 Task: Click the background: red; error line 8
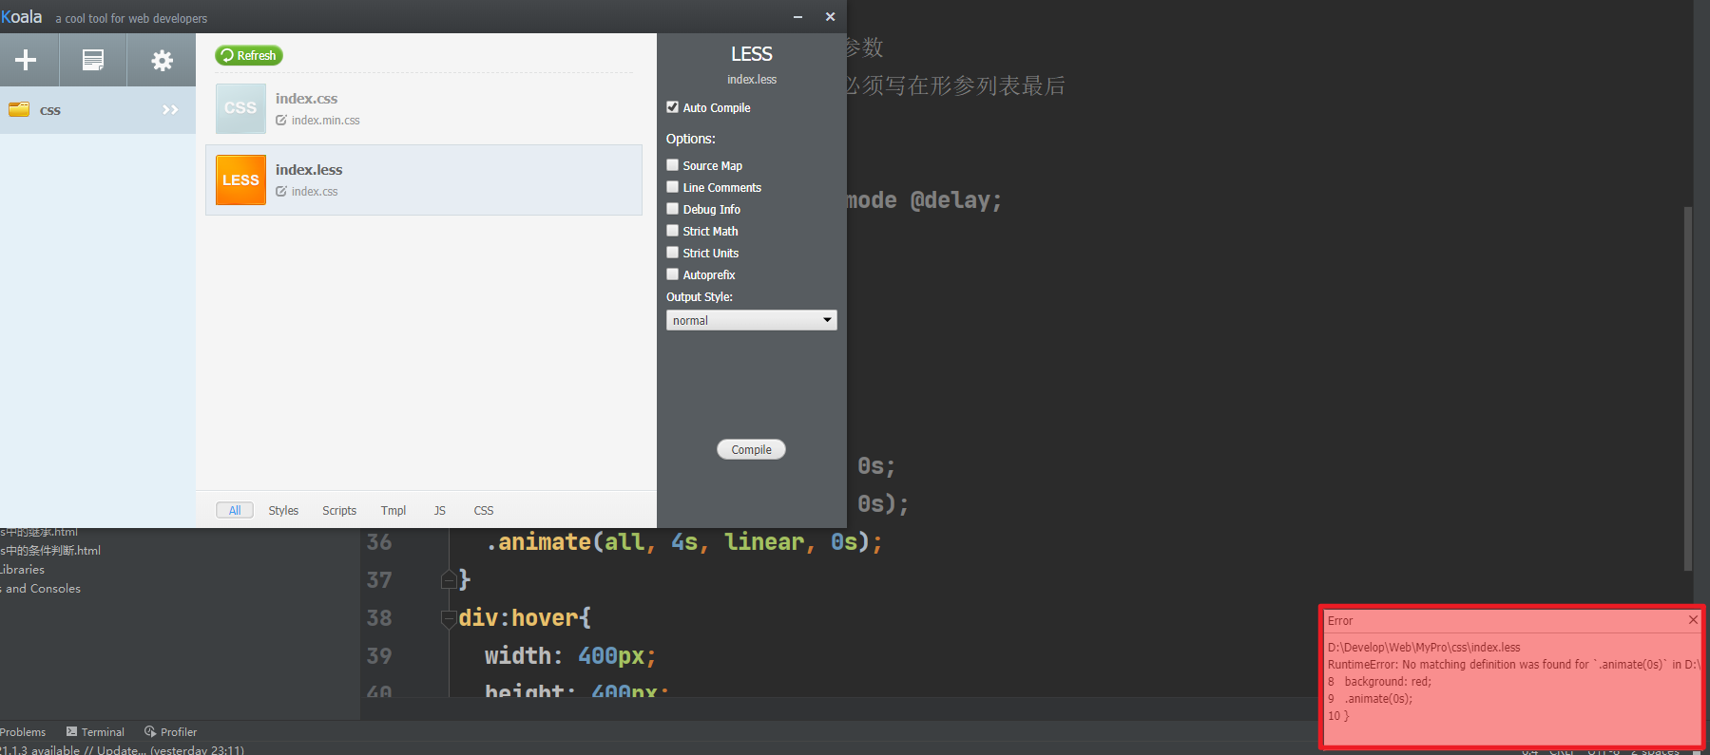point(1388,682)
